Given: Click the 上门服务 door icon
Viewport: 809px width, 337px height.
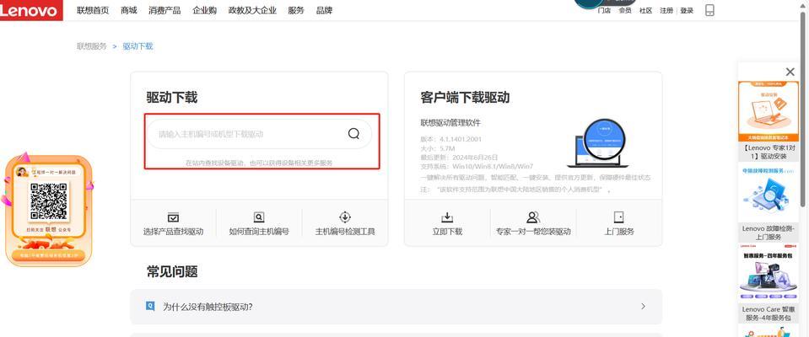Looking at the screenshot, I should coord(619,217).
